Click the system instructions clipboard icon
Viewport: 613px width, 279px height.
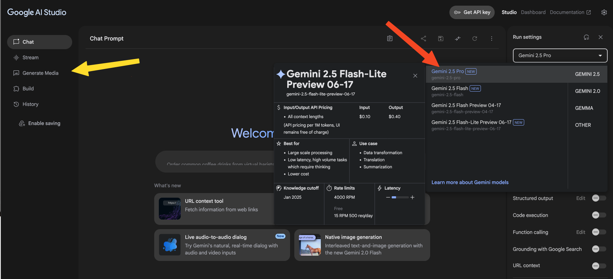click(x=390, y=39)
